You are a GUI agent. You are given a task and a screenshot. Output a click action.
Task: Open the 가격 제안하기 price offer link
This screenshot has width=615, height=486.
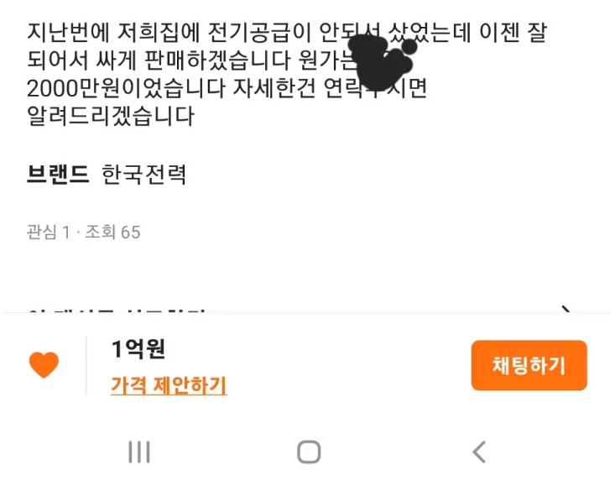click(x=169, y=385)
